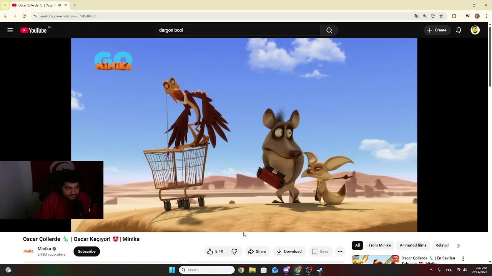Click the video player to pause
Screen dimensions: 492x276
[x=244, y=135]
